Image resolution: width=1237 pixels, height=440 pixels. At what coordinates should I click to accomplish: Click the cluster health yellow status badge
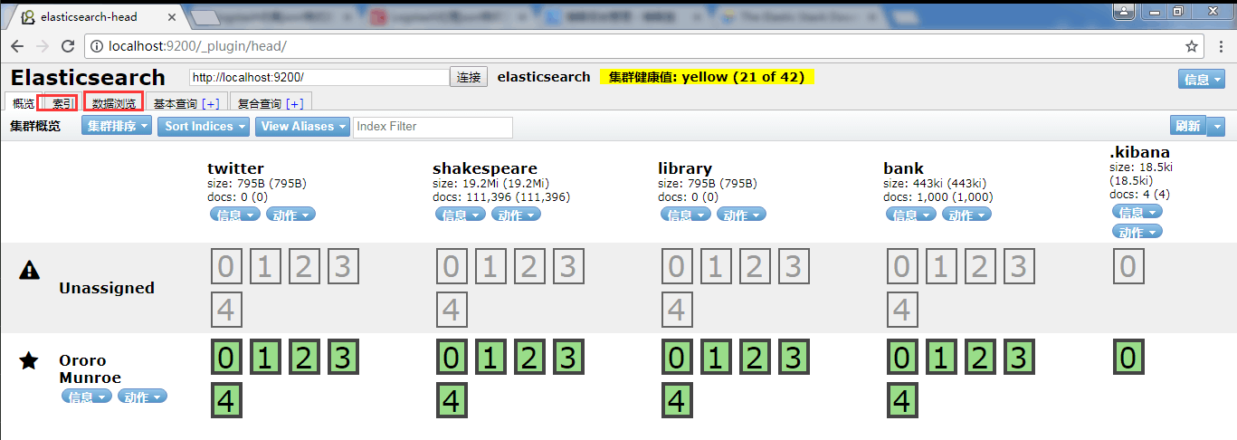707,77
